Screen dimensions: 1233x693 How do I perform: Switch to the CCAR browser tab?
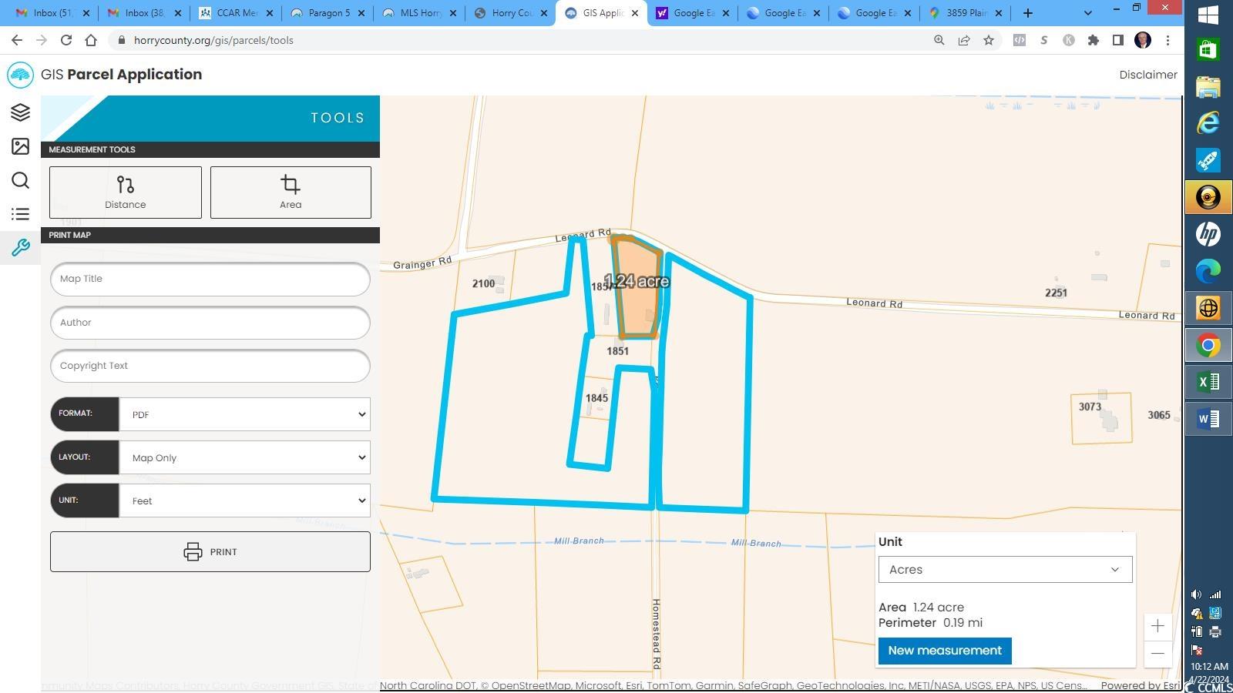click(233, 13)
